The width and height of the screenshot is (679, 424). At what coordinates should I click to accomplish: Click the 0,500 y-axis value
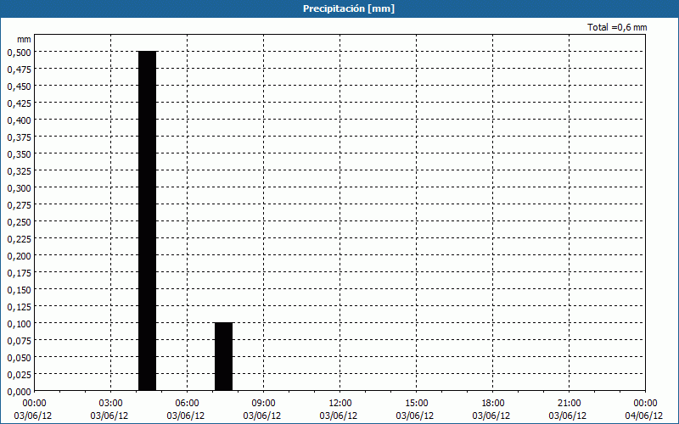[x=20, y=53]
